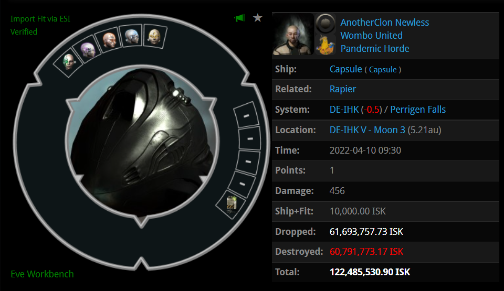Open the pilot portrait thumbnail
This screenshot has height=291, width=504.
click(x=293, y=34)
